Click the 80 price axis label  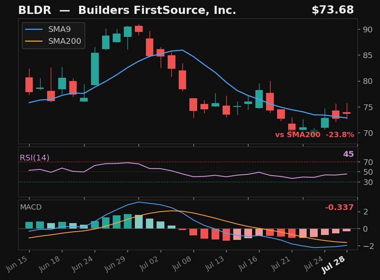[367, 81]
